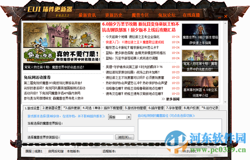Minimize the EUI updater window
This screenshot has height=160, width=250.
point(220,17)
